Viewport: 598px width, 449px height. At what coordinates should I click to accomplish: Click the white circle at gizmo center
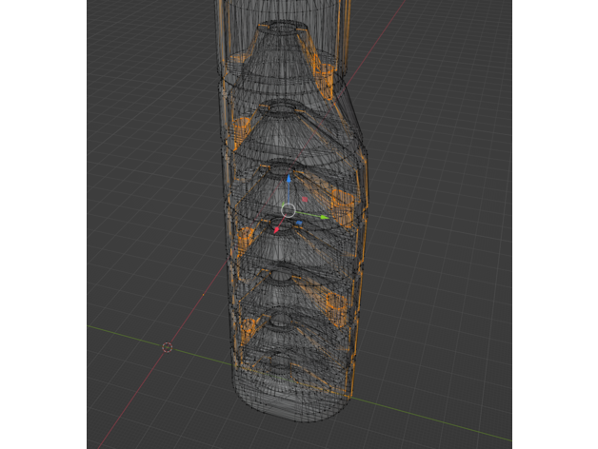tap(289, 209)
